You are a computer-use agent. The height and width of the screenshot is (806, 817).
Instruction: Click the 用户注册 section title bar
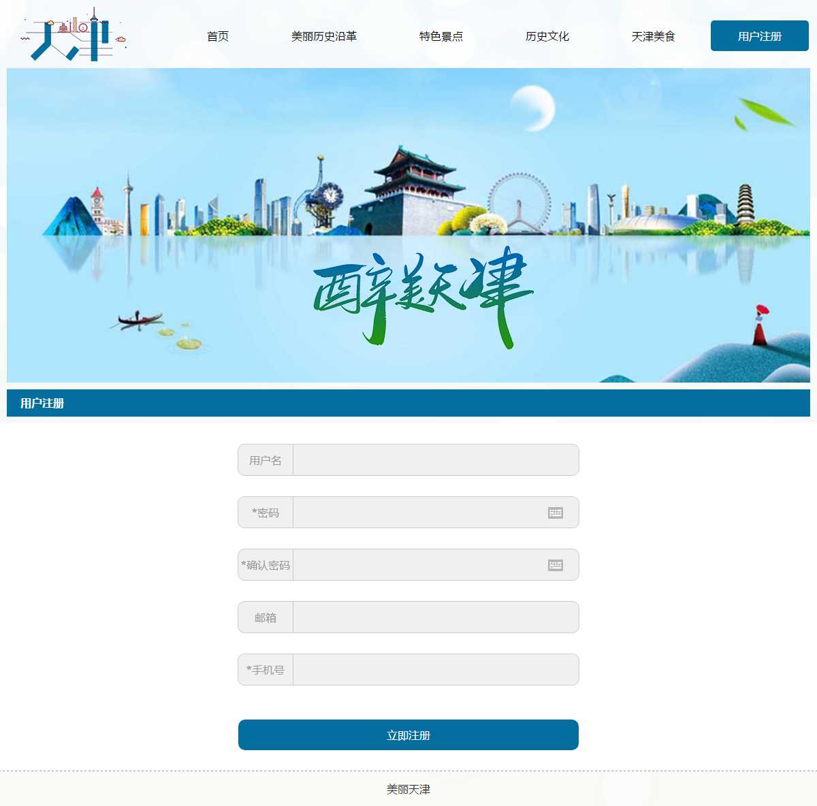pyautogui.click(x=408, y=403)
